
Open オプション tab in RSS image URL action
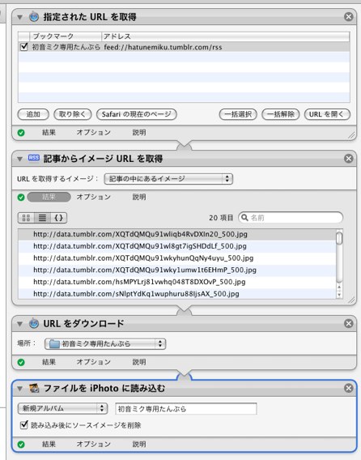tap(94, 197)
